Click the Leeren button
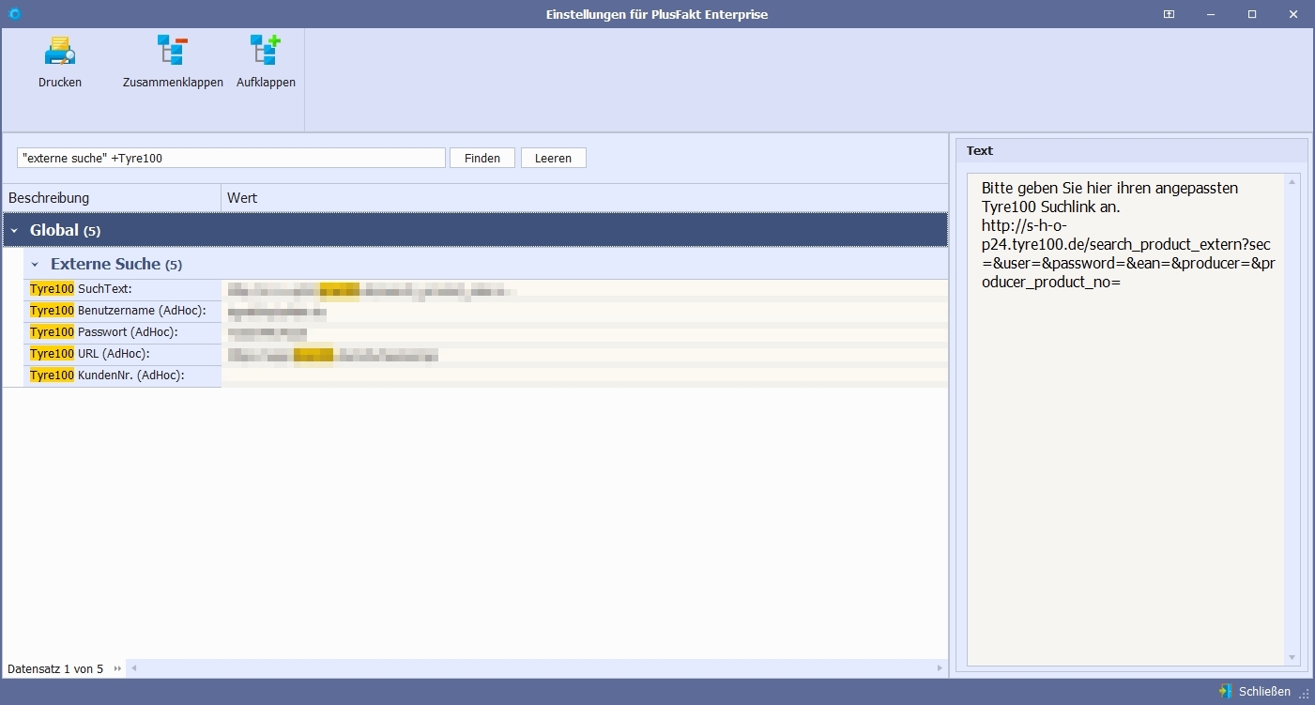The width and height of the screenshot is (1315, 705). pyautogui.click(x=554, y=158)
